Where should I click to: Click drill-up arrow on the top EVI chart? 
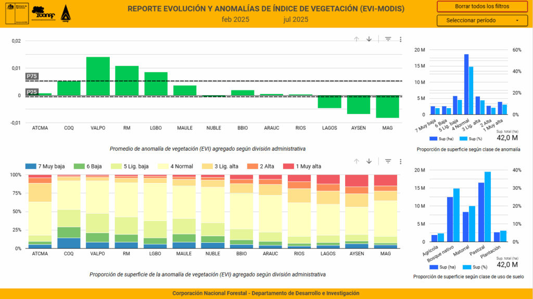pyautogui.click(x=357, y=39)
